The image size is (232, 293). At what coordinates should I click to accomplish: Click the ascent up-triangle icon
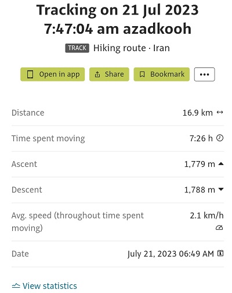tap(221, 164)
